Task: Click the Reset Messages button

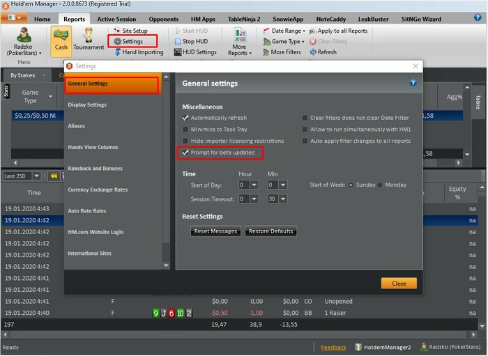Action: point(215,231)
